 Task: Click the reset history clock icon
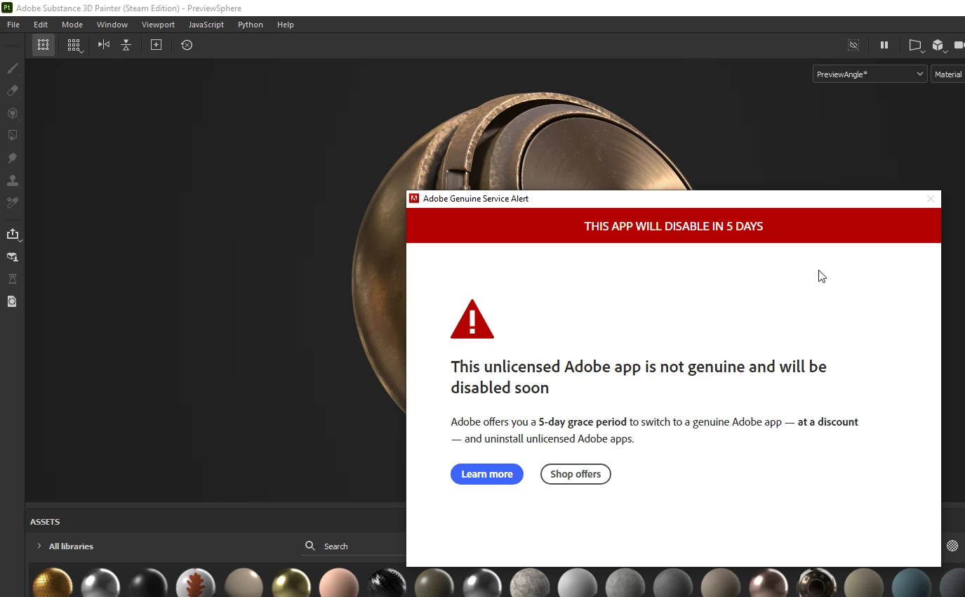(x=187, y=45)
